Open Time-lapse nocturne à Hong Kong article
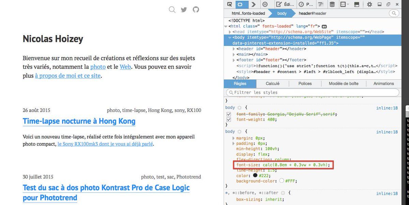Screen dimensions: 409x205 [x=79, y=121]
